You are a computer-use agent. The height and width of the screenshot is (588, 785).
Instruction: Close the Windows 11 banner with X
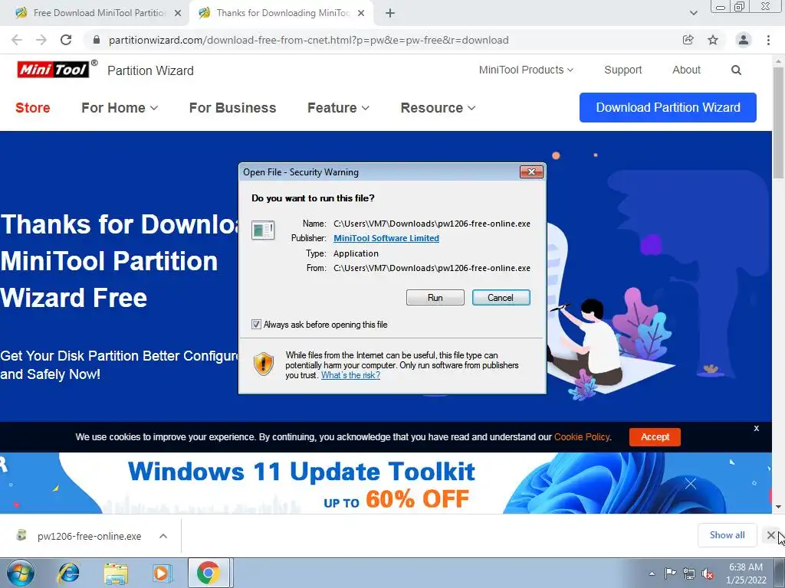click(x=691, y=484)
